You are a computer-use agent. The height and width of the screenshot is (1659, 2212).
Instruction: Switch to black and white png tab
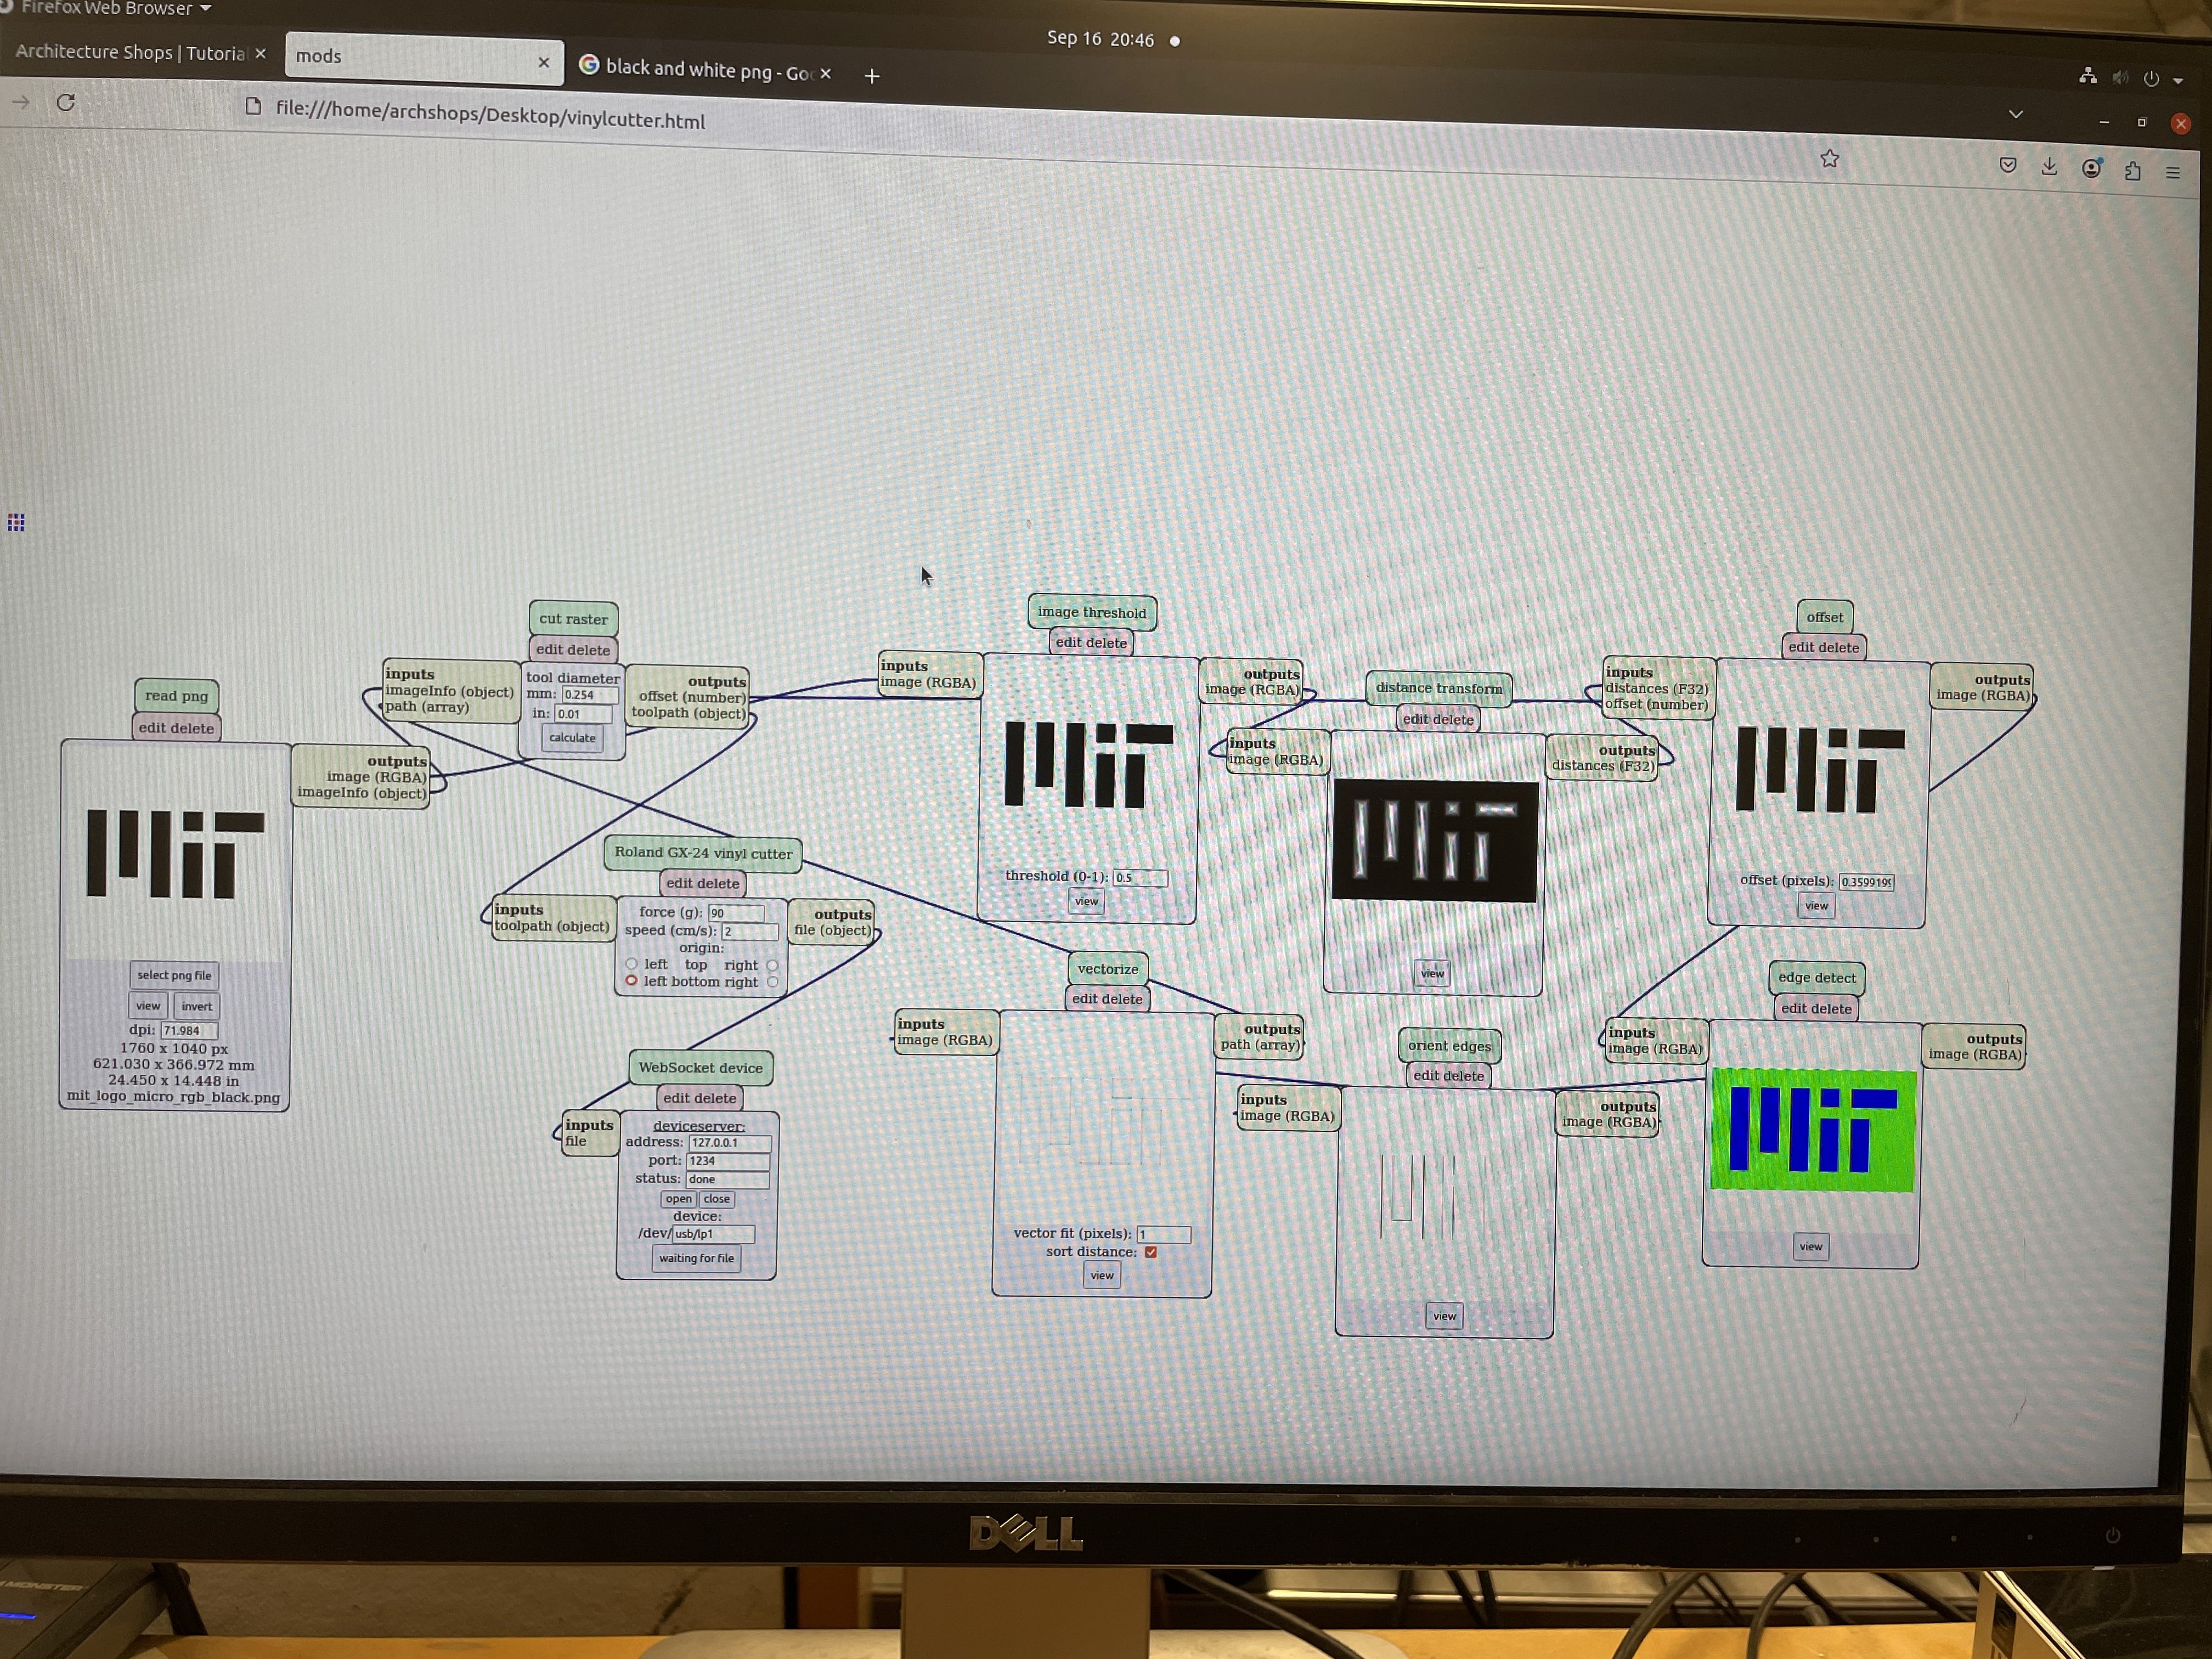pyautogui.click(x=700, y=70)
